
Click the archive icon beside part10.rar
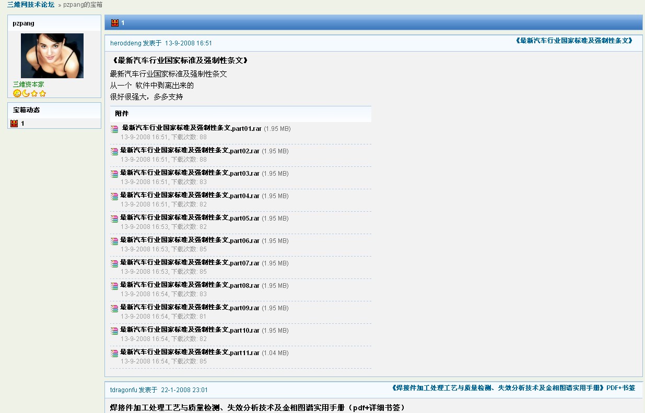point(114,331)
